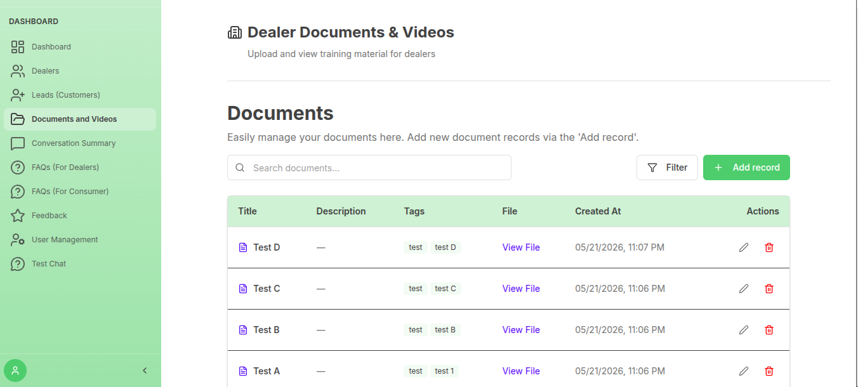858x387 pixels.
Task: Select Documents and Videos menu item
Action: [x=80, y=119]
